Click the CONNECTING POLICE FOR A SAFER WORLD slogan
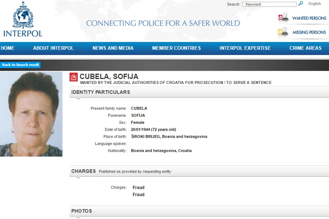The image size is (329, 219). pyautogui.click(x=163, y=23)
